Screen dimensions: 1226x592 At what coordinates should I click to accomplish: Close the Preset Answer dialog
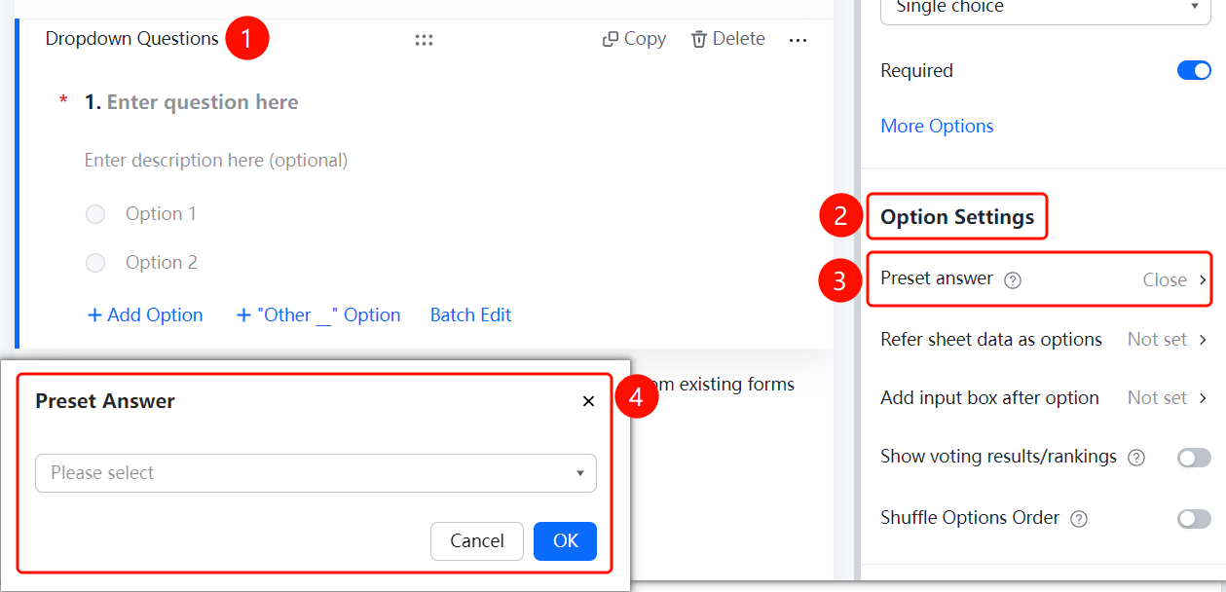pyautogui.click(x=588, y=401)
